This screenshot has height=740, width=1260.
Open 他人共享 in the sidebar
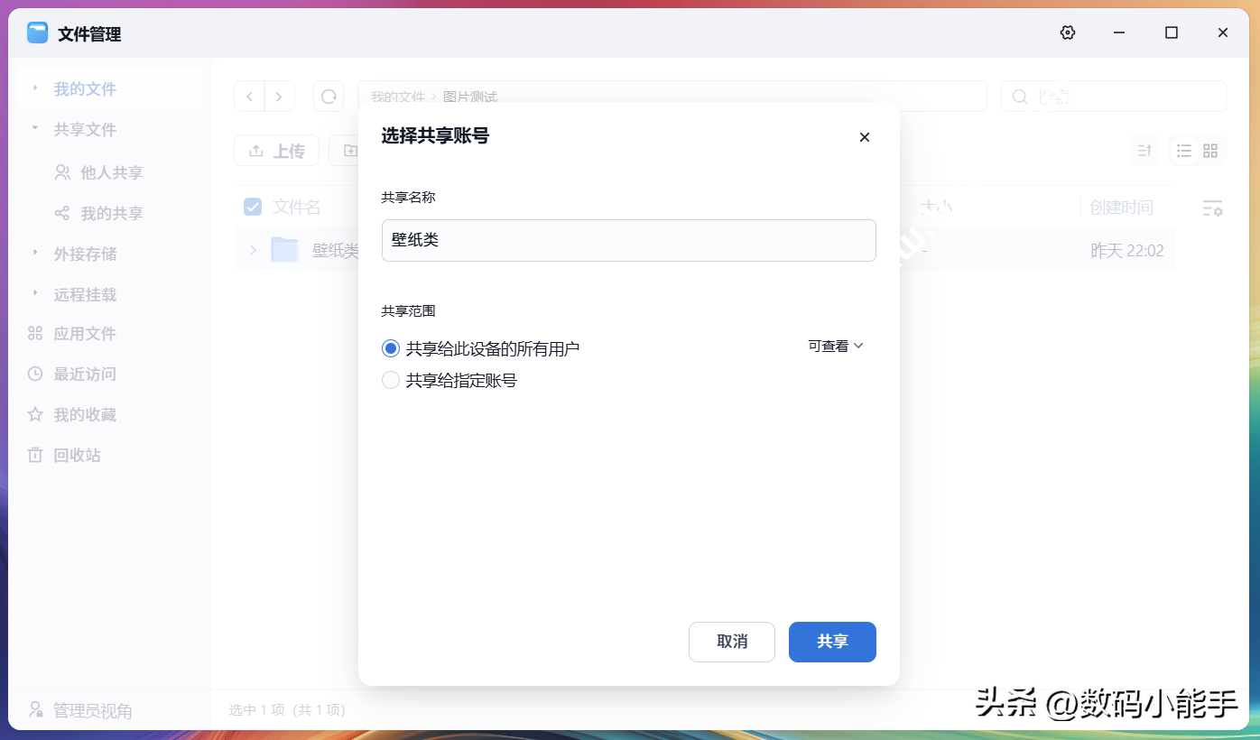tap(111, 172)
